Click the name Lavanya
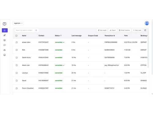 [25, 73]
